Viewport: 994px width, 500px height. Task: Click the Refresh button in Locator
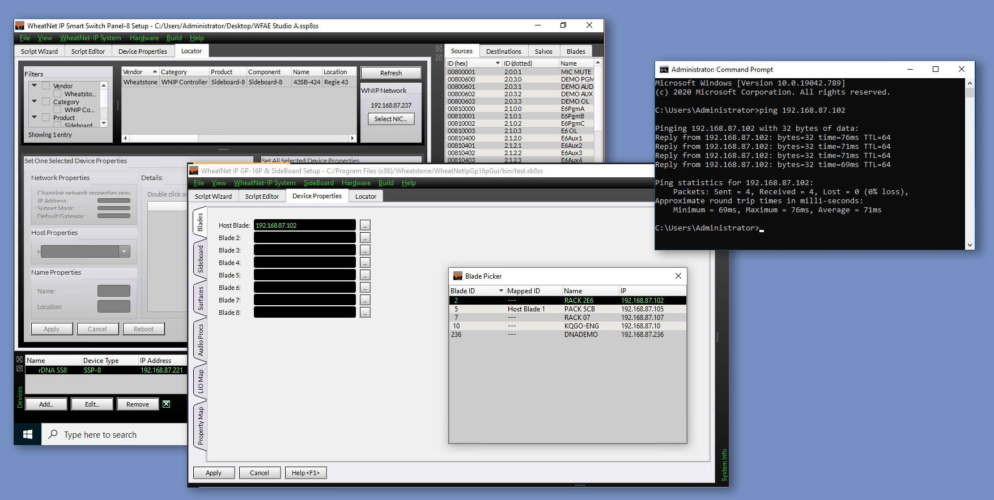point(391,72)
